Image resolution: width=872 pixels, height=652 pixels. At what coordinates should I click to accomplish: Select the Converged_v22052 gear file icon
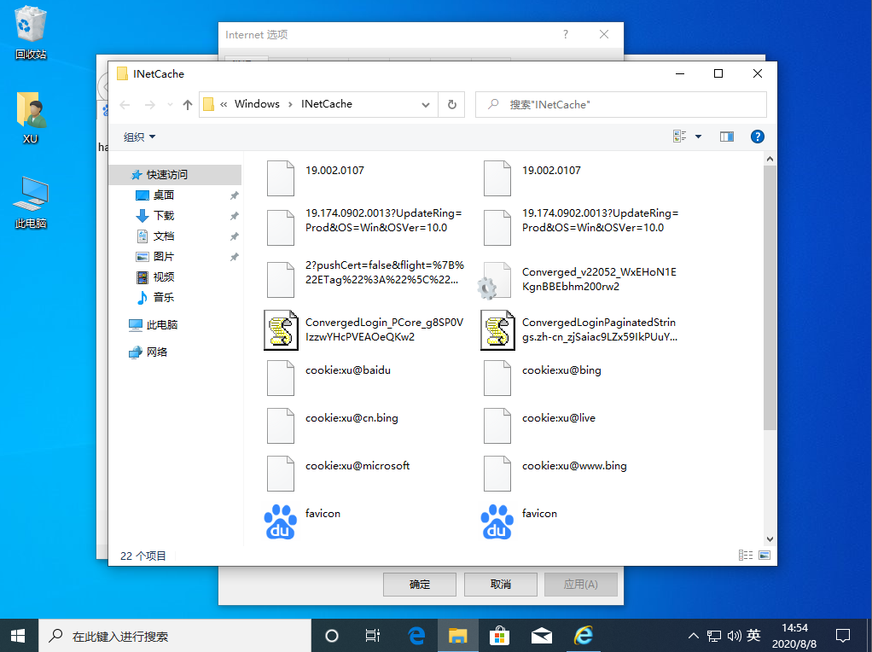tap(497, 281)
